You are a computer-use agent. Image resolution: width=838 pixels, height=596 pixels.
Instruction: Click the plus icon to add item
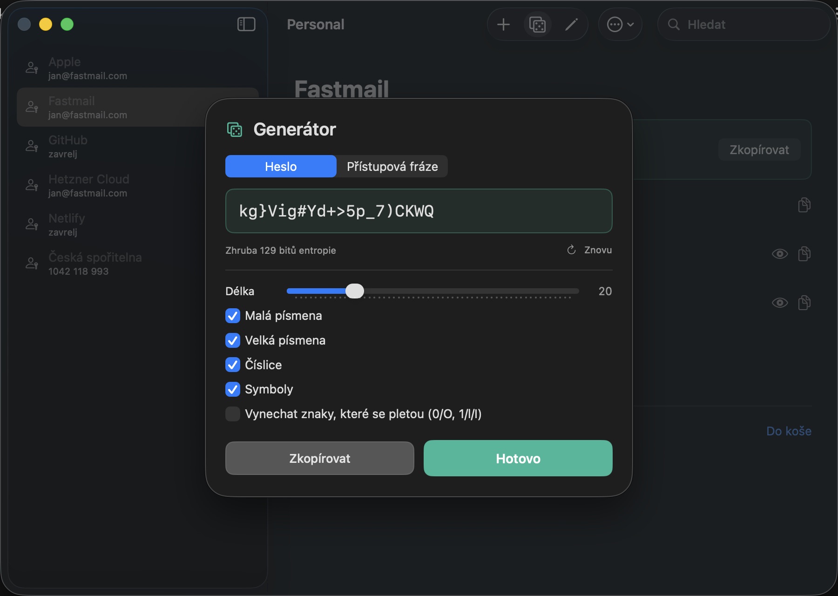tap(503, 25)
